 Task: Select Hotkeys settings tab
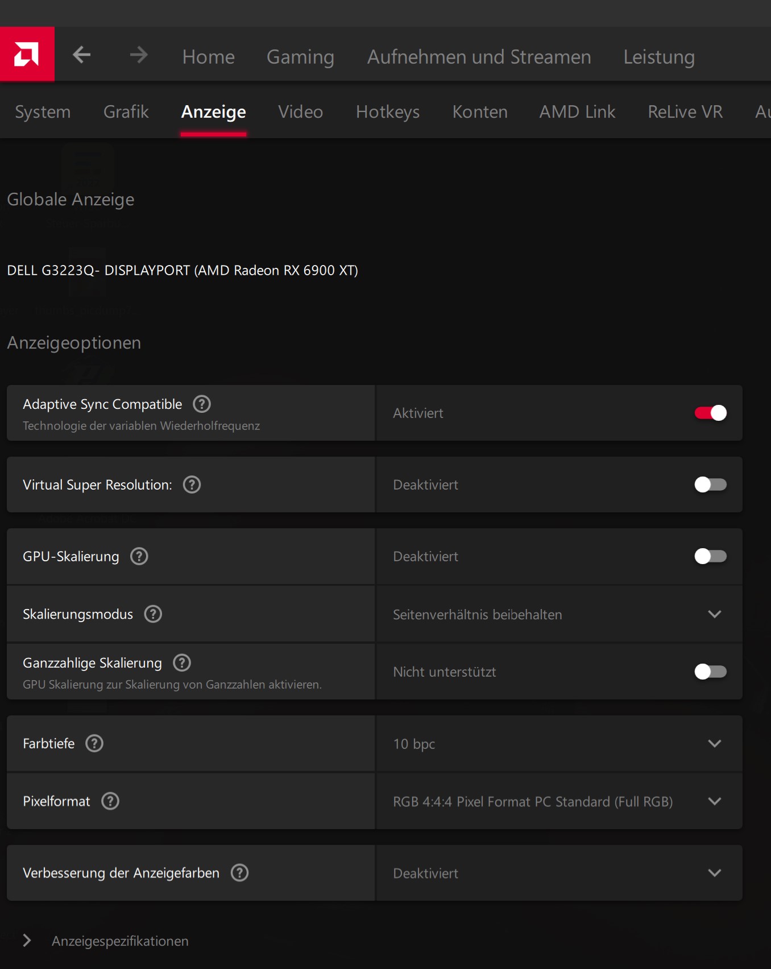coord(388,112)
